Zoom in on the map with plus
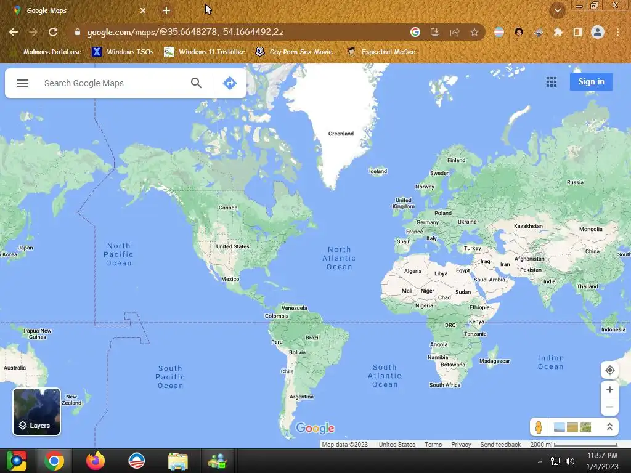Screen dimensions: 631x473 [x=609, y=389]
